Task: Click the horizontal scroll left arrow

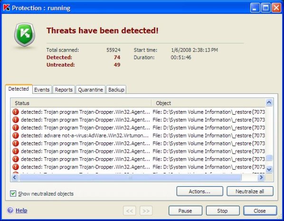Action: pyautogui.click(x=15, y=177)
